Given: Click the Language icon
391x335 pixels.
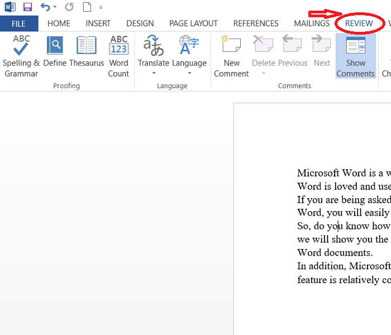Looking at the screenshot, I should (x=189, y=45).
